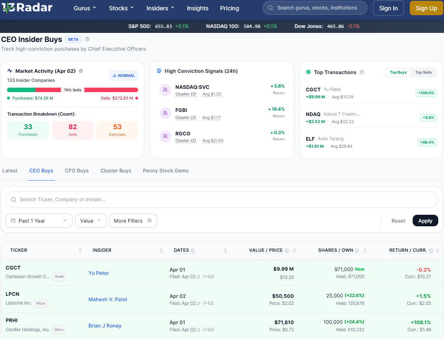This screenshot has height=339, width=444.
Task: Click the Apply filters button
Action: (x=425, y=221)
